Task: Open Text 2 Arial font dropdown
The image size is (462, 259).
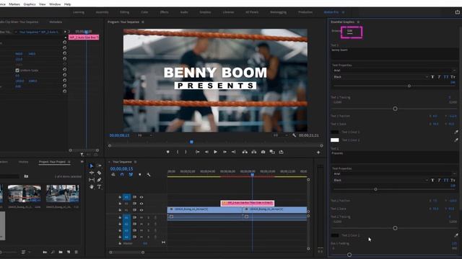Action: coord(394,174)
